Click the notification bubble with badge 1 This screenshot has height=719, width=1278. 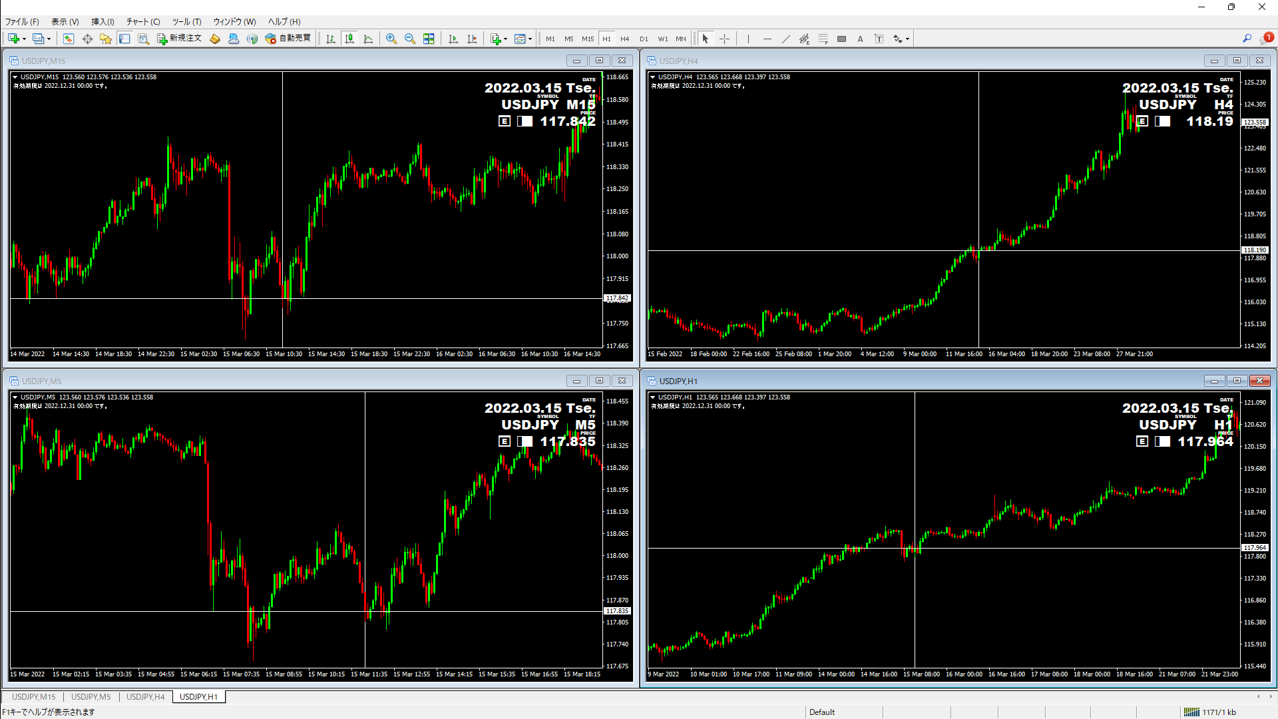(1267, 38)
